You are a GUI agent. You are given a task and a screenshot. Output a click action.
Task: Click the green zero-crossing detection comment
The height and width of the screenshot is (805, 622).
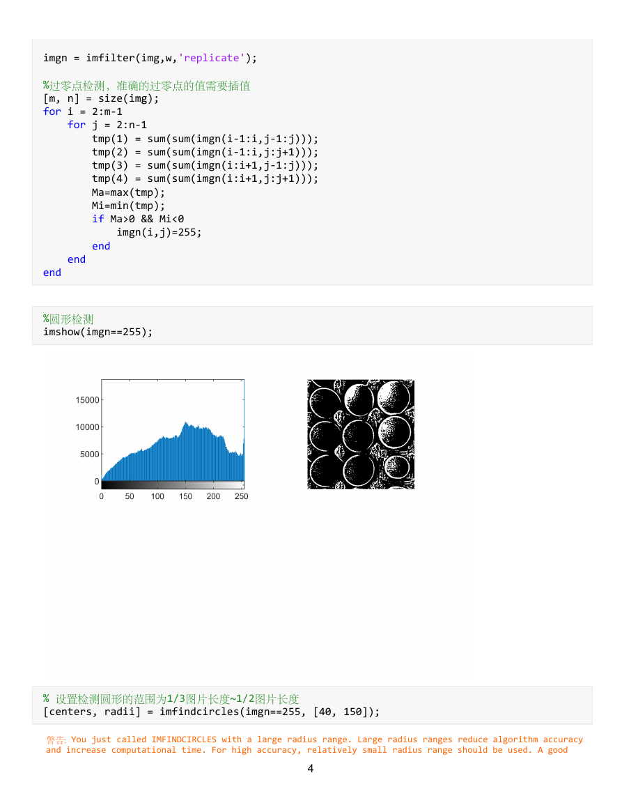147,86
